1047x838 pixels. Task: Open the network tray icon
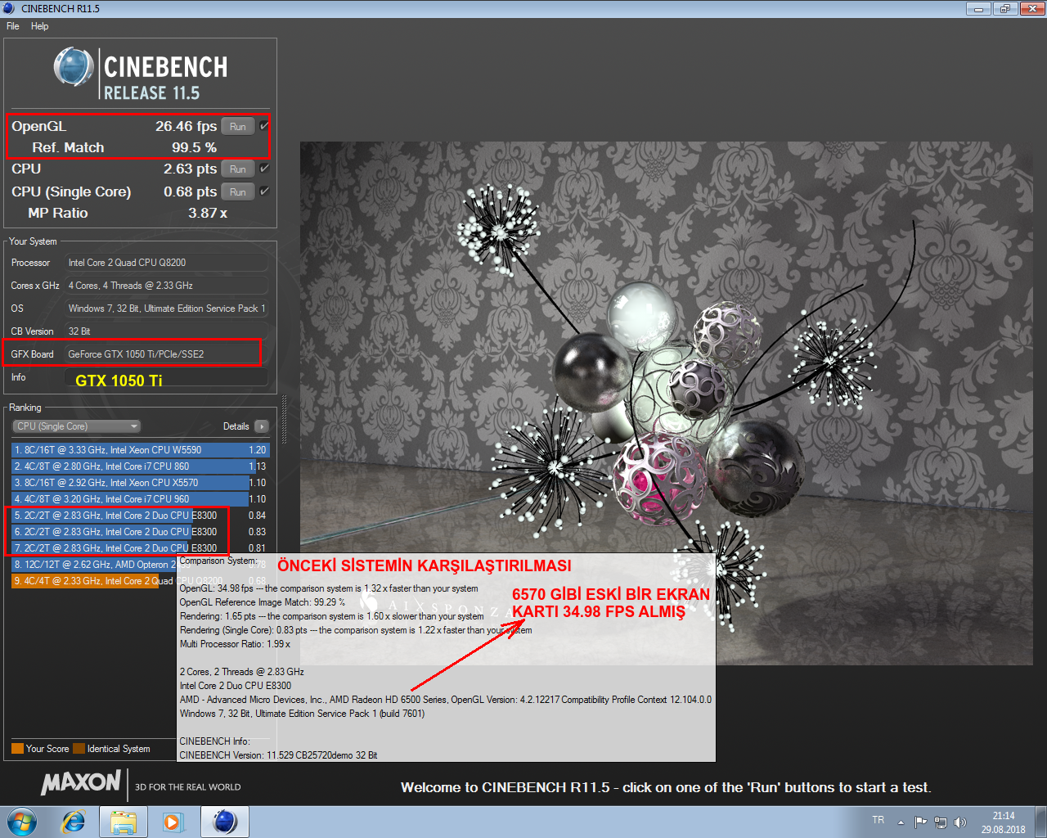tap(941, 822)
